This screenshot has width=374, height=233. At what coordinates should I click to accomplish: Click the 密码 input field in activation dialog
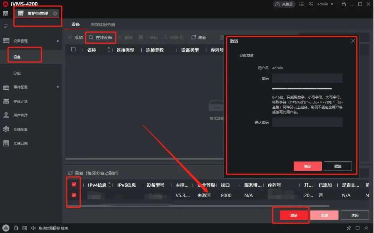[x=307, y=78]
